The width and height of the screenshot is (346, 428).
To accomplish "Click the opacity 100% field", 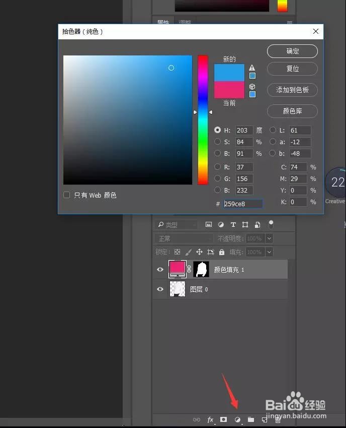I will pyautogui.click(x=255, y=238).
